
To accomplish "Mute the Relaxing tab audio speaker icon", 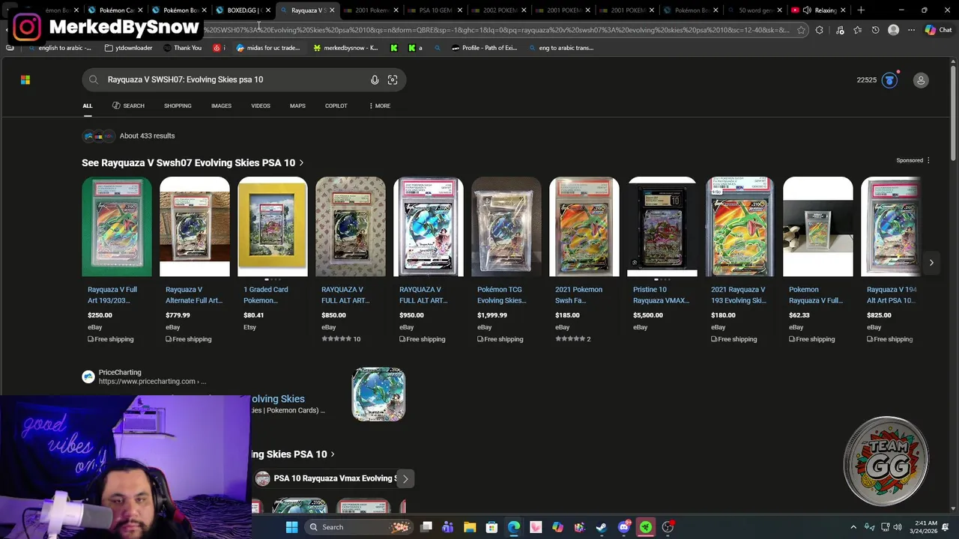I will coord(807,10).
